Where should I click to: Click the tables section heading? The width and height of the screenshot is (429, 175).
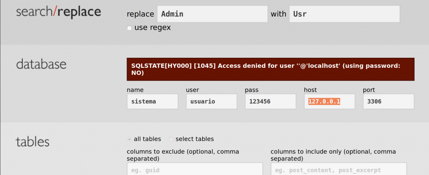32,142
